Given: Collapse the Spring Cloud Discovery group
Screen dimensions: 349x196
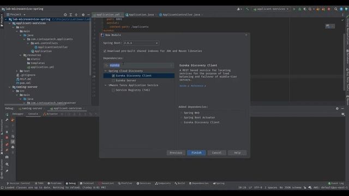Looking at the screenshot, I should click(106, 71).
